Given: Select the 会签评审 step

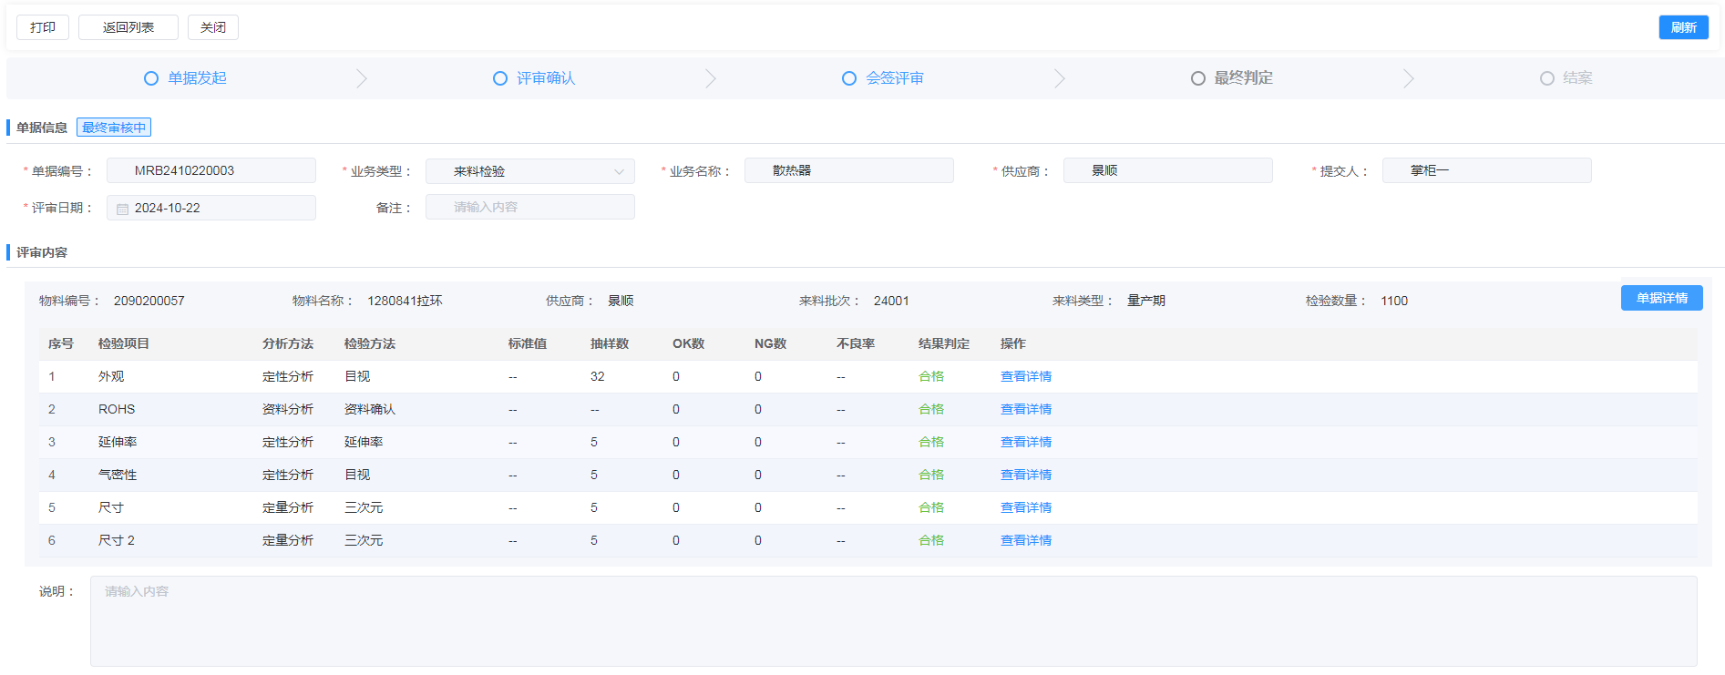Looking at the screenshot, I should pyautogui.click(x=895, y=78).
